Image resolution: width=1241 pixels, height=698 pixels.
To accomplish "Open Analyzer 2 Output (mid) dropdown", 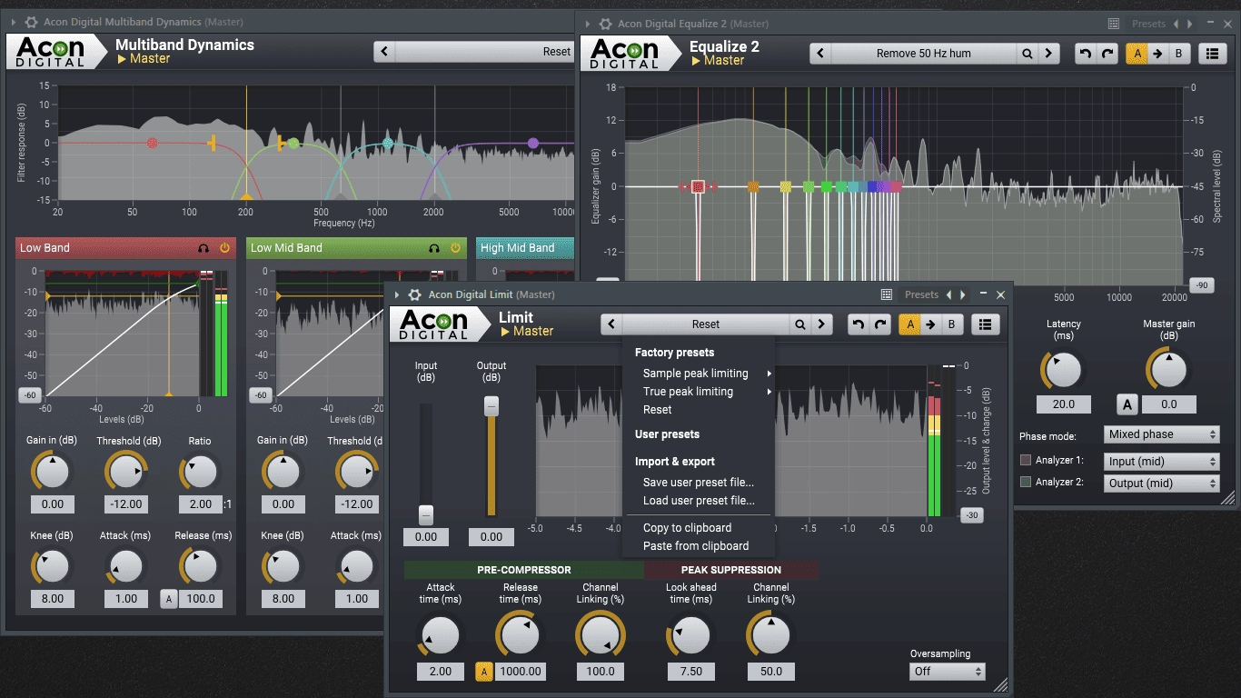I will tap(1161, 484).
